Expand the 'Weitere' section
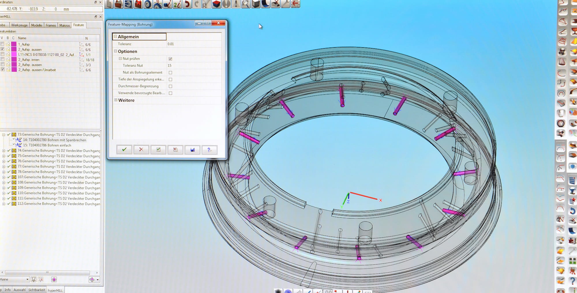The width and height of the screenshot is (577, 293). coord(116,100)
